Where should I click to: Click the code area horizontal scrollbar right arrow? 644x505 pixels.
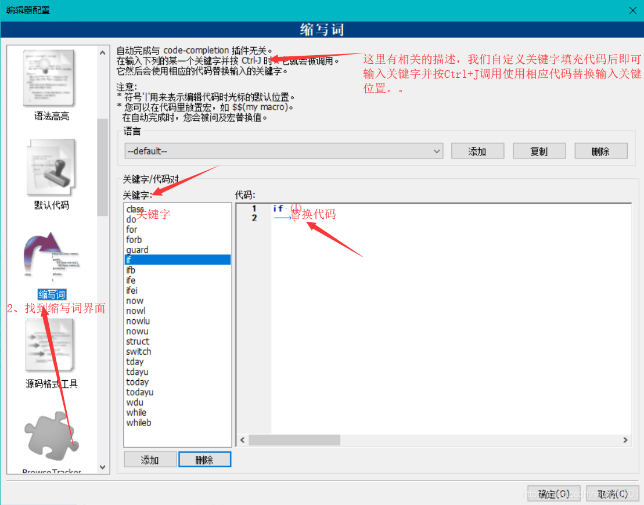coord(627,440)
